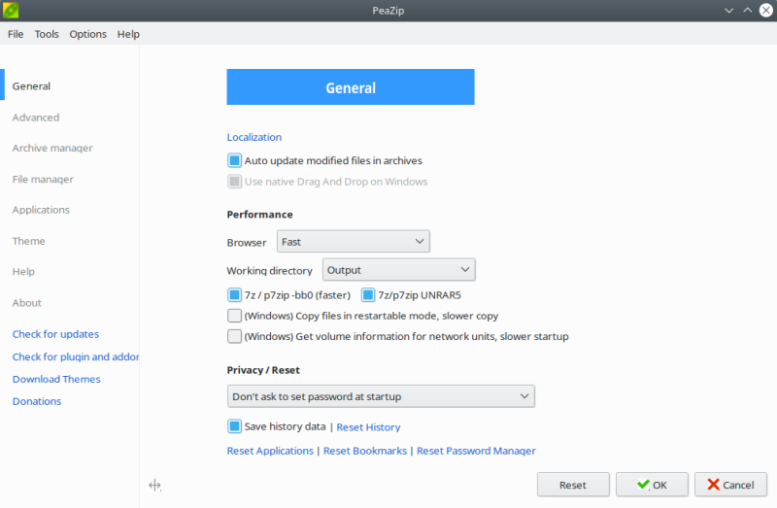Open the Download Themes link
Viewport: 777px width, 508px height.
coord(56,379)
